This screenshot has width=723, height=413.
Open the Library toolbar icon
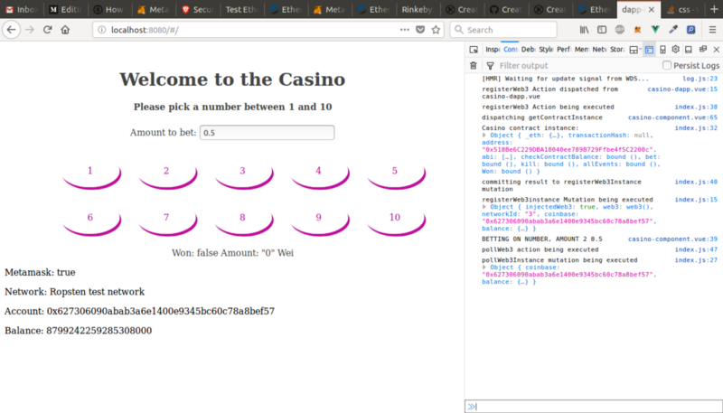584,30
